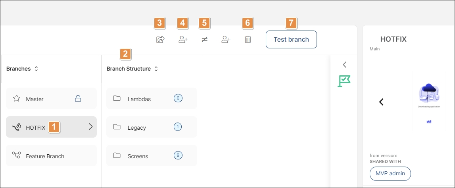
Task: Click the star icon beside Master
Action: pos(17,98)
